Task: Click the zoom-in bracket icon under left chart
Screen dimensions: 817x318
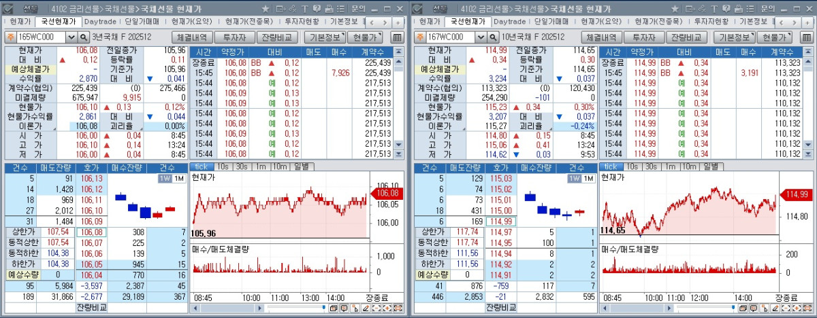Action: tap(387, 308)
